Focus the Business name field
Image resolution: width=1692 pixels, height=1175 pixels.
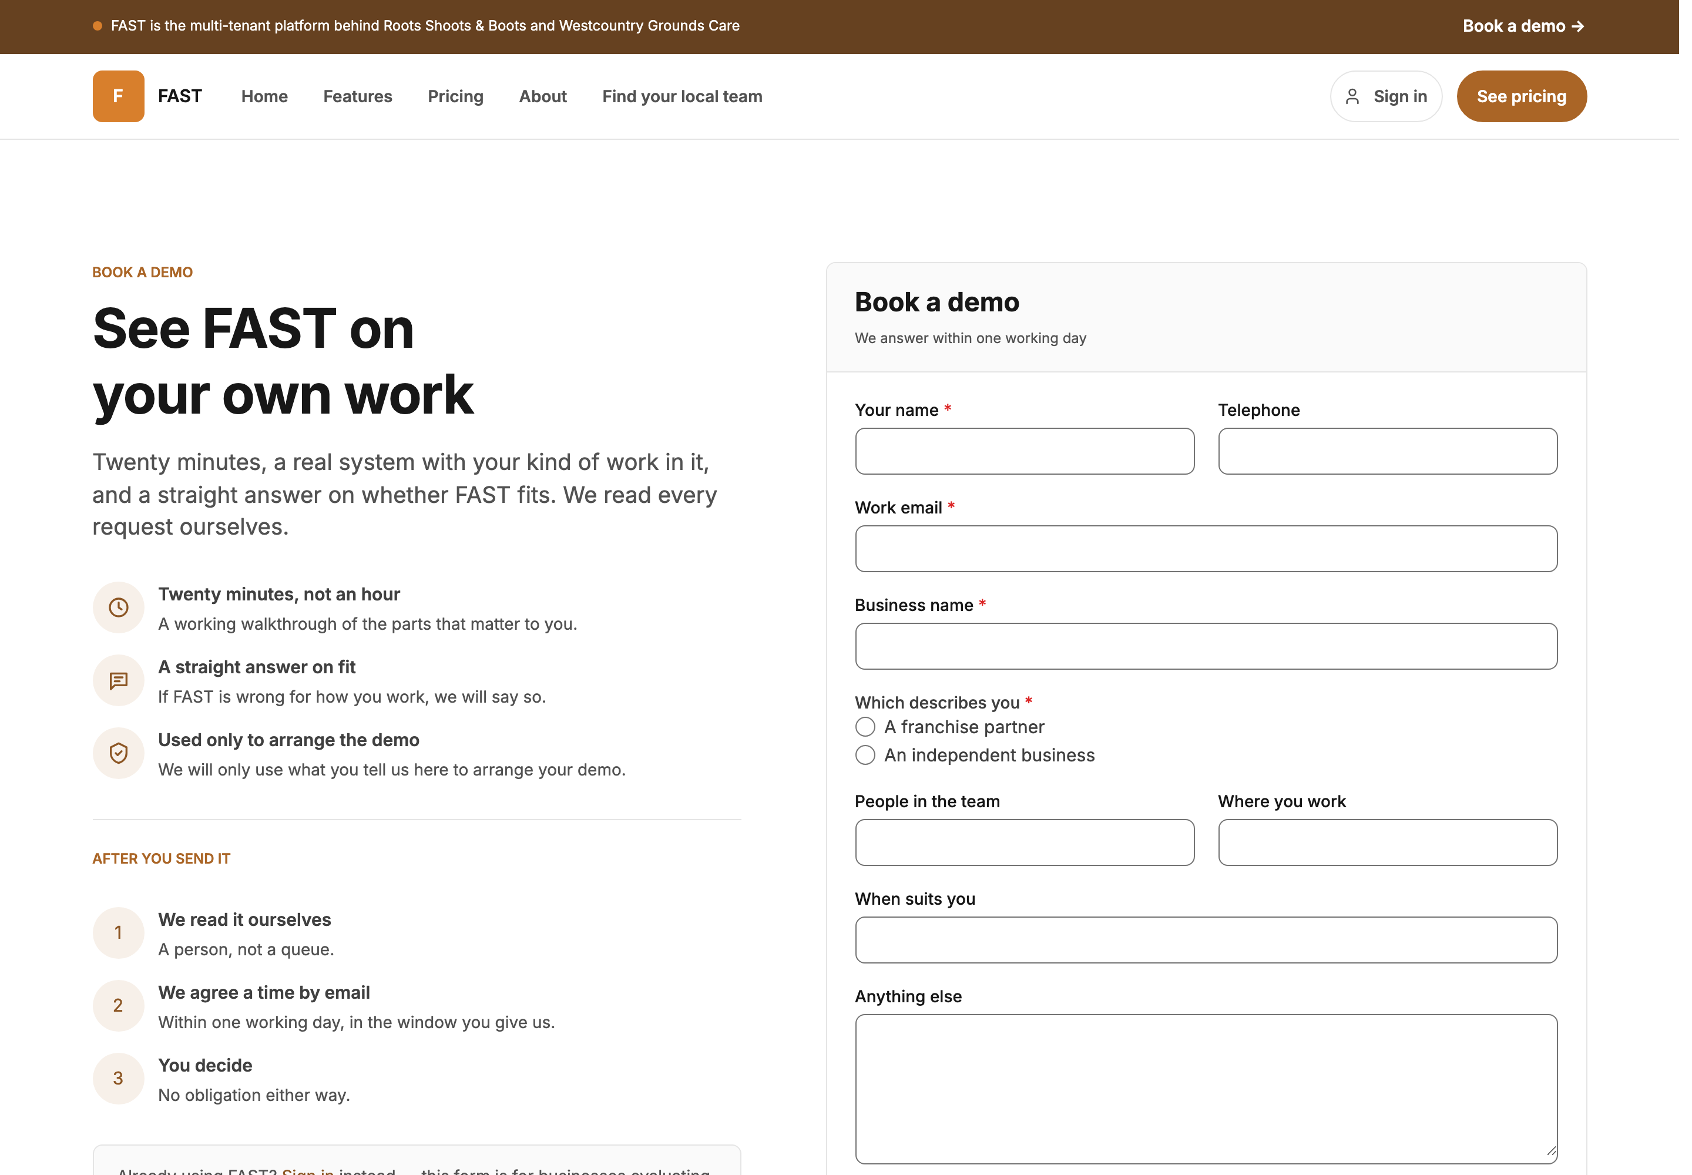1206,646
